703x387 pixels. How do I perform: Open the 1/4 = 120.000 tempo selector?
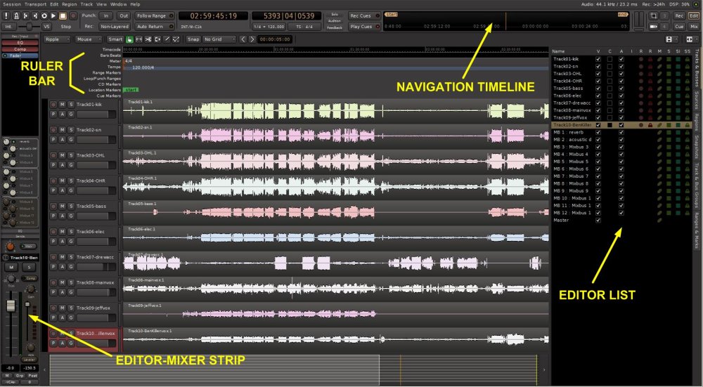point(269,27)
